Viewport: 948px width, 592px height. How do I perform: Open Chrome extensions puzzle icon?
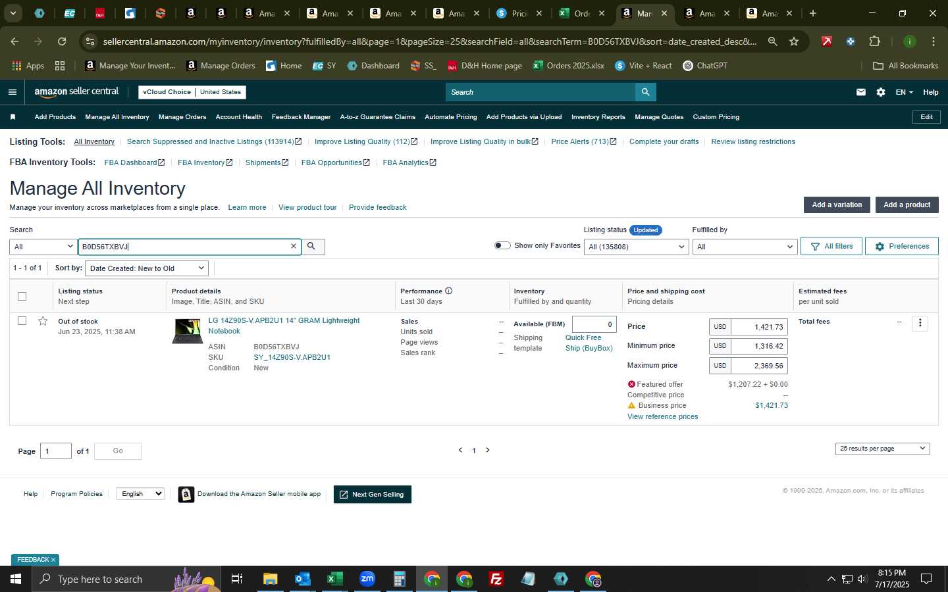tap(874, 41)
